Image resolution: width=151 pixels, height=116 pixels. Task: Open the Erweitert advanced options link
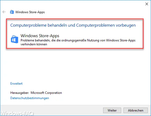click(x=16, y=84)
